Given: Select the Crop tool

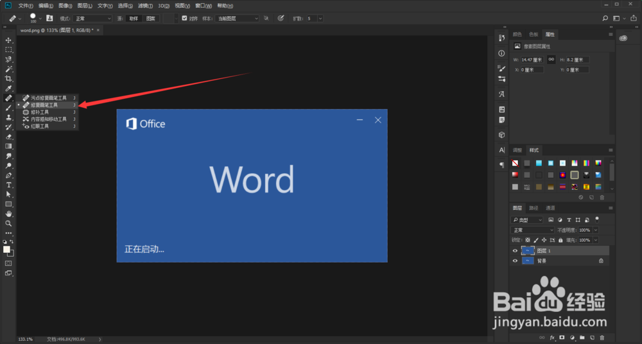Looking at the screenshot, I should [8, 79].
